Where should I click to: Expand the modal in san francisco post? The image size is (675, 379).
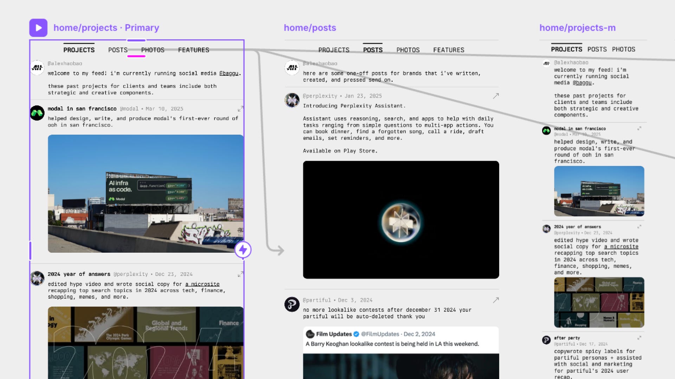point(240,109)
